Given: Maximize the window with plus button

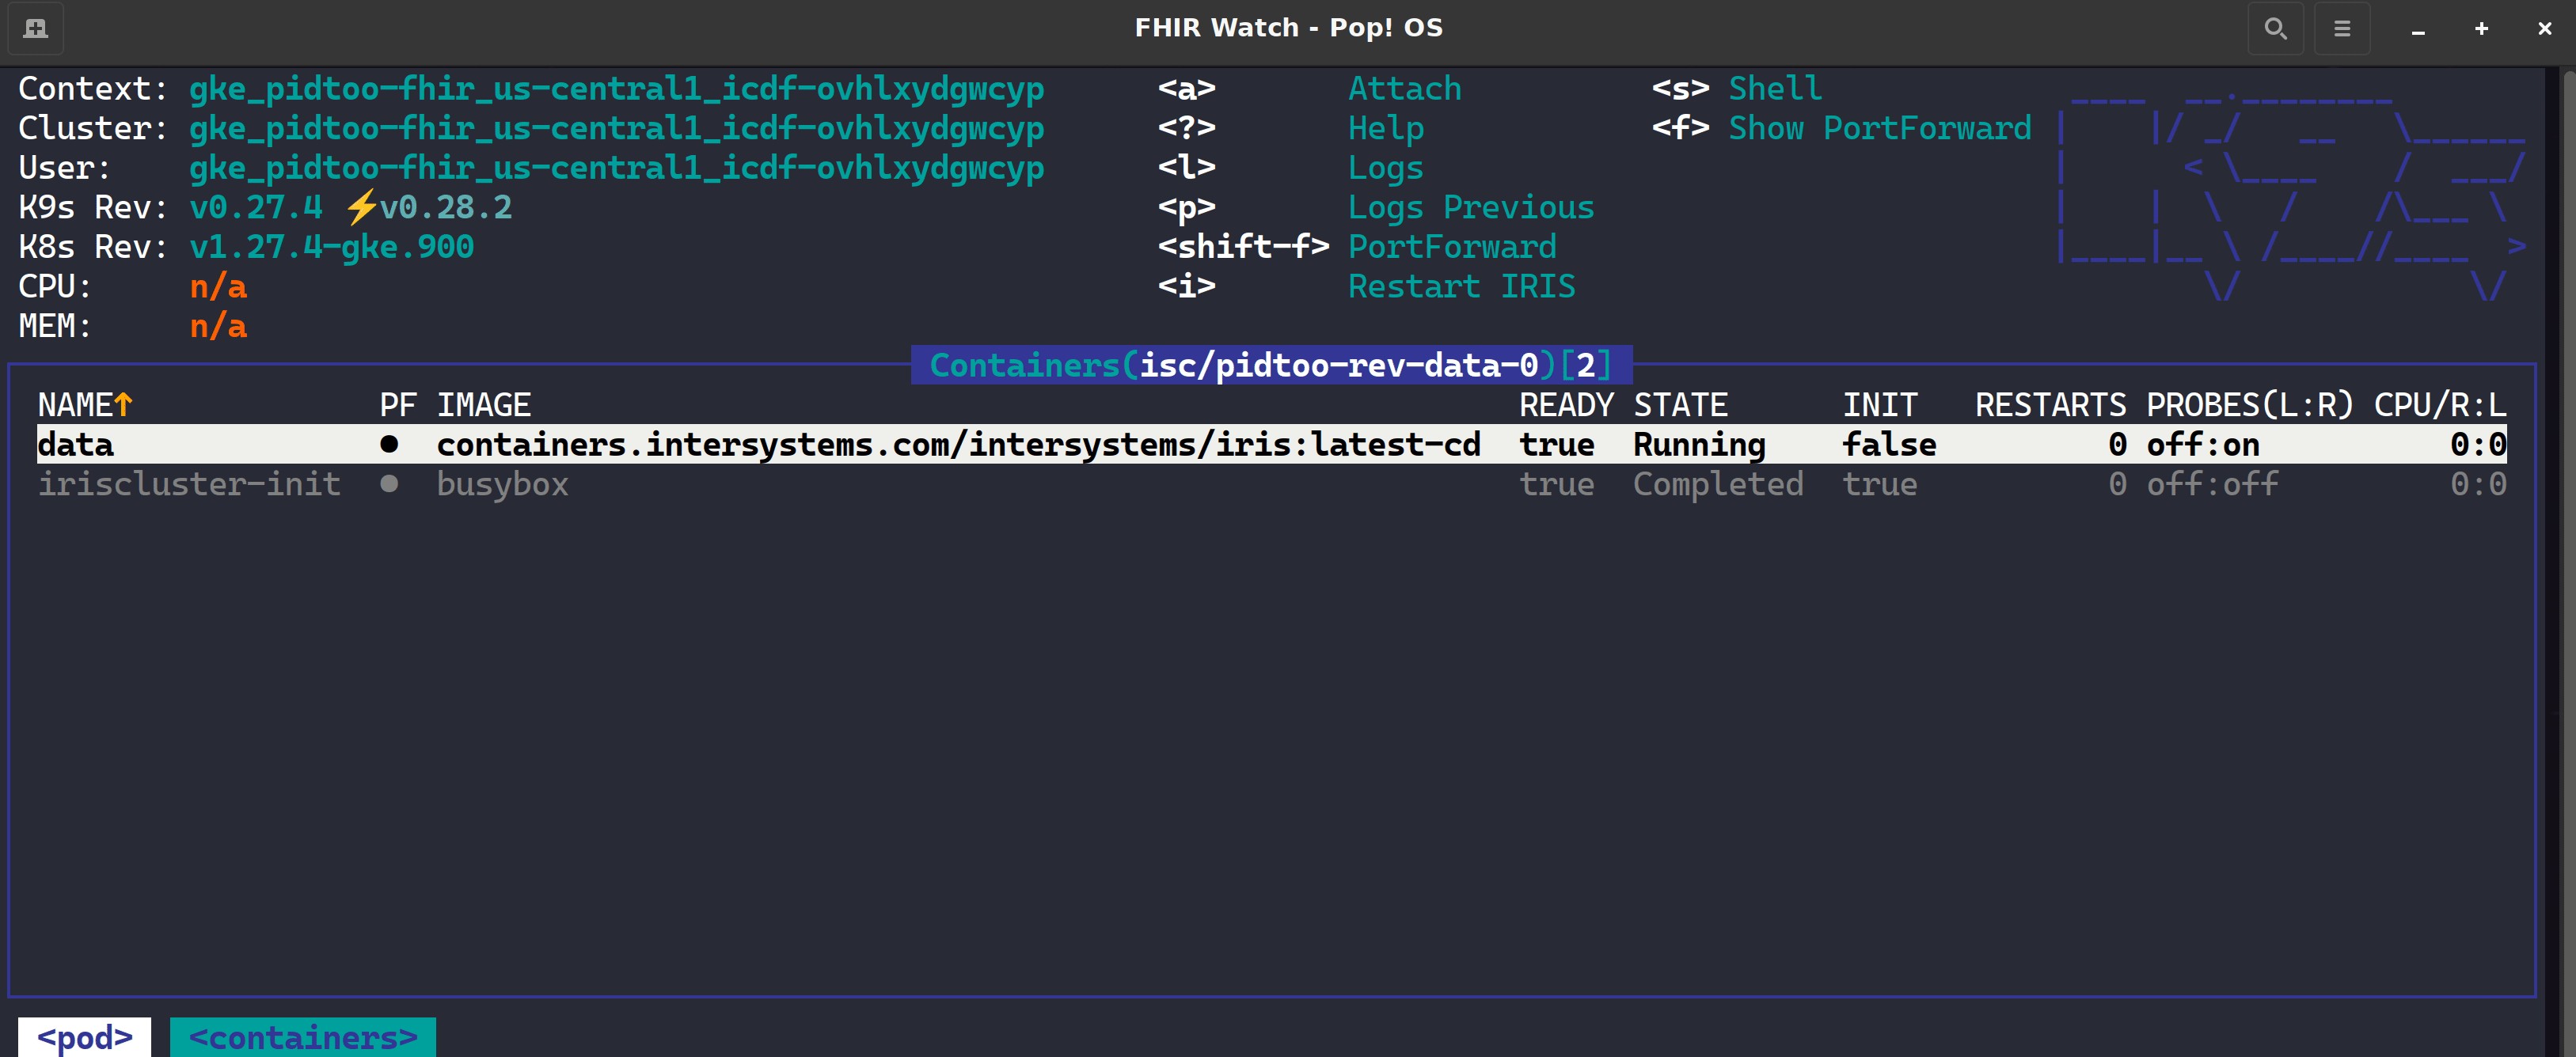Looking at the screenshot, I should [2481, 28].
